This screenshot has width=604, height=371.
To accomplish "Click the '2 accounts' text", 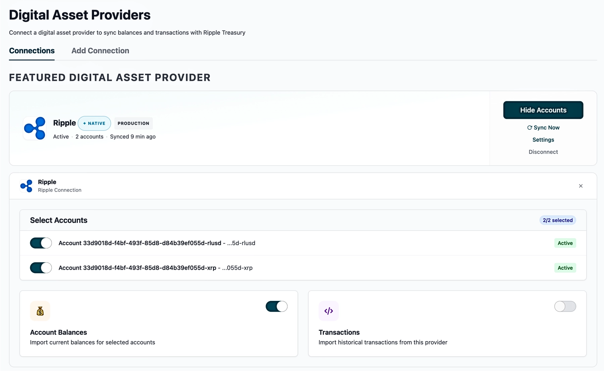I will (89, 137).
